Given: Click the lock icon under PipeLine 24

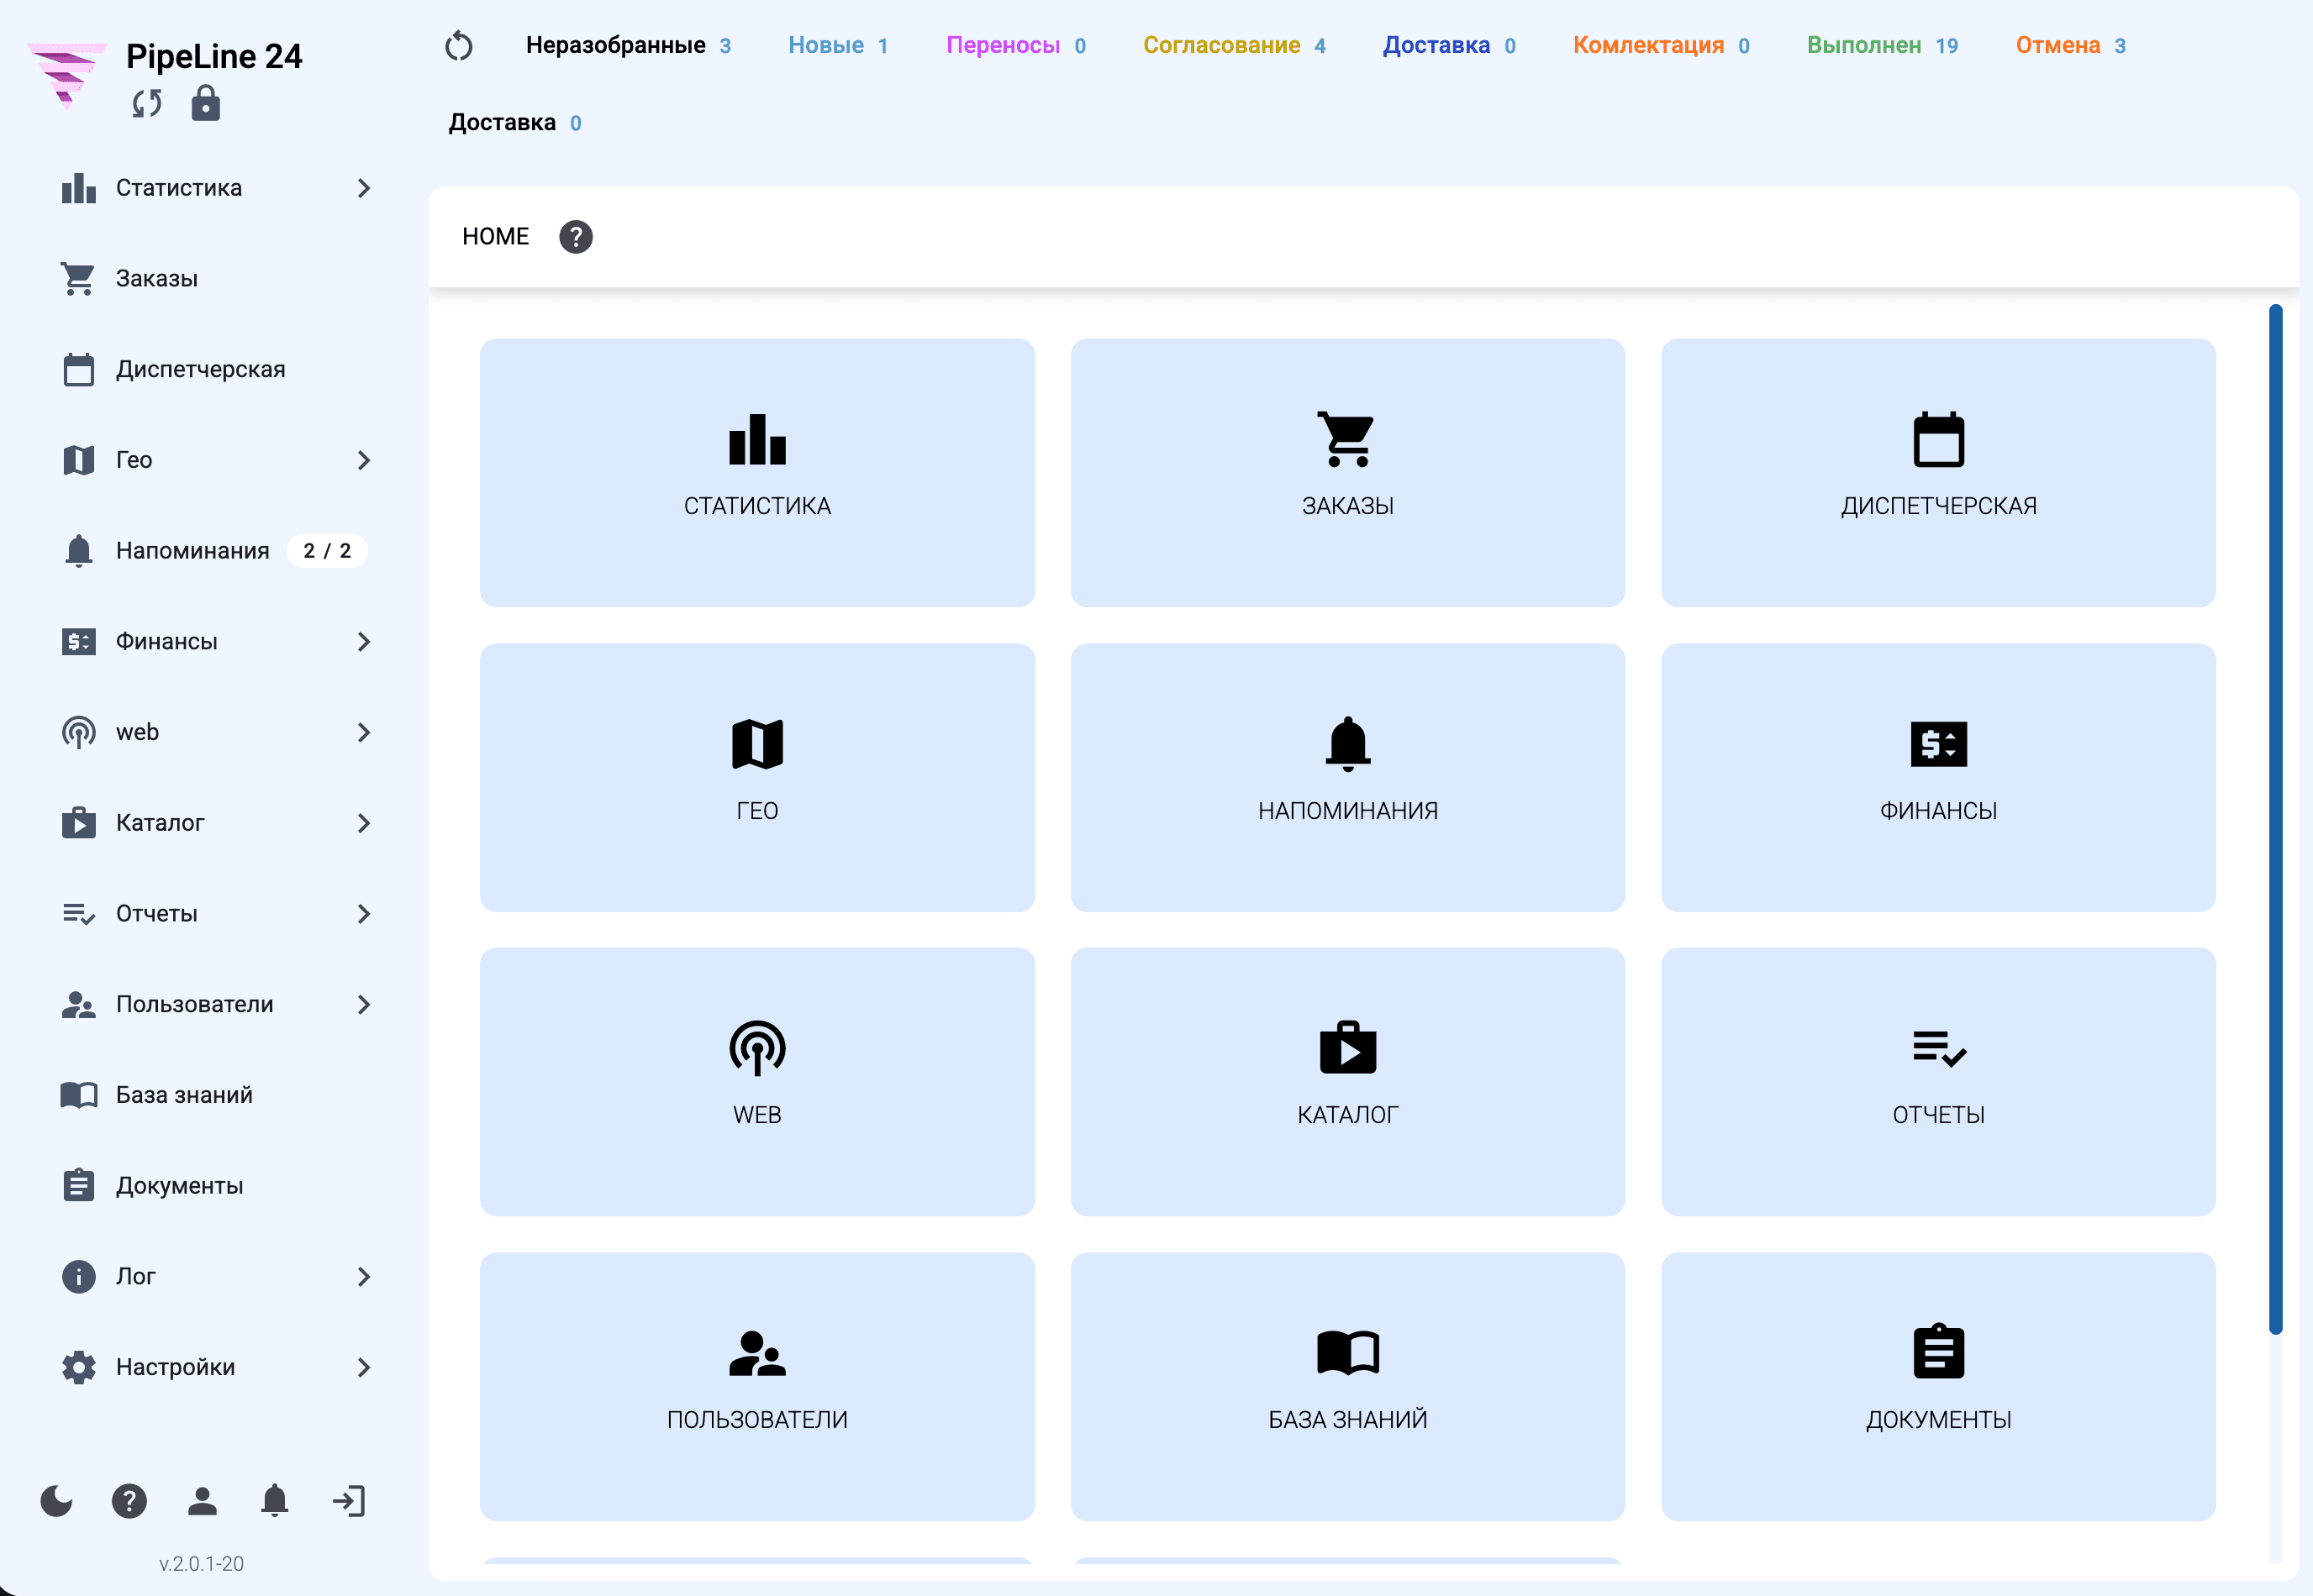Looking at the screenshot, I should [x=205, y=103].
